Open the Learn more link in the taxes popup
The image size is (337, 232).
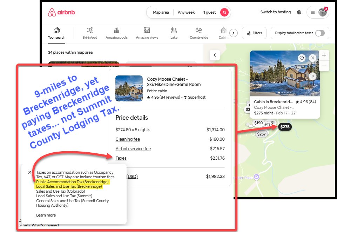46,215
